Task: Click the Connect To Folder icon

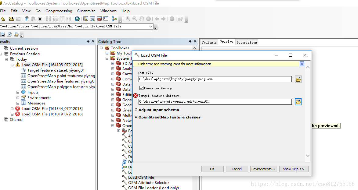Action: coord(11,19)
